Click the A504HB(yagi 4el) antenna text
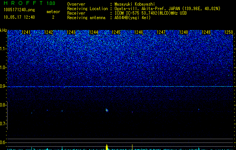Image resolution: width=236 pixels, height=150 pixels. (x=132, y=18)
